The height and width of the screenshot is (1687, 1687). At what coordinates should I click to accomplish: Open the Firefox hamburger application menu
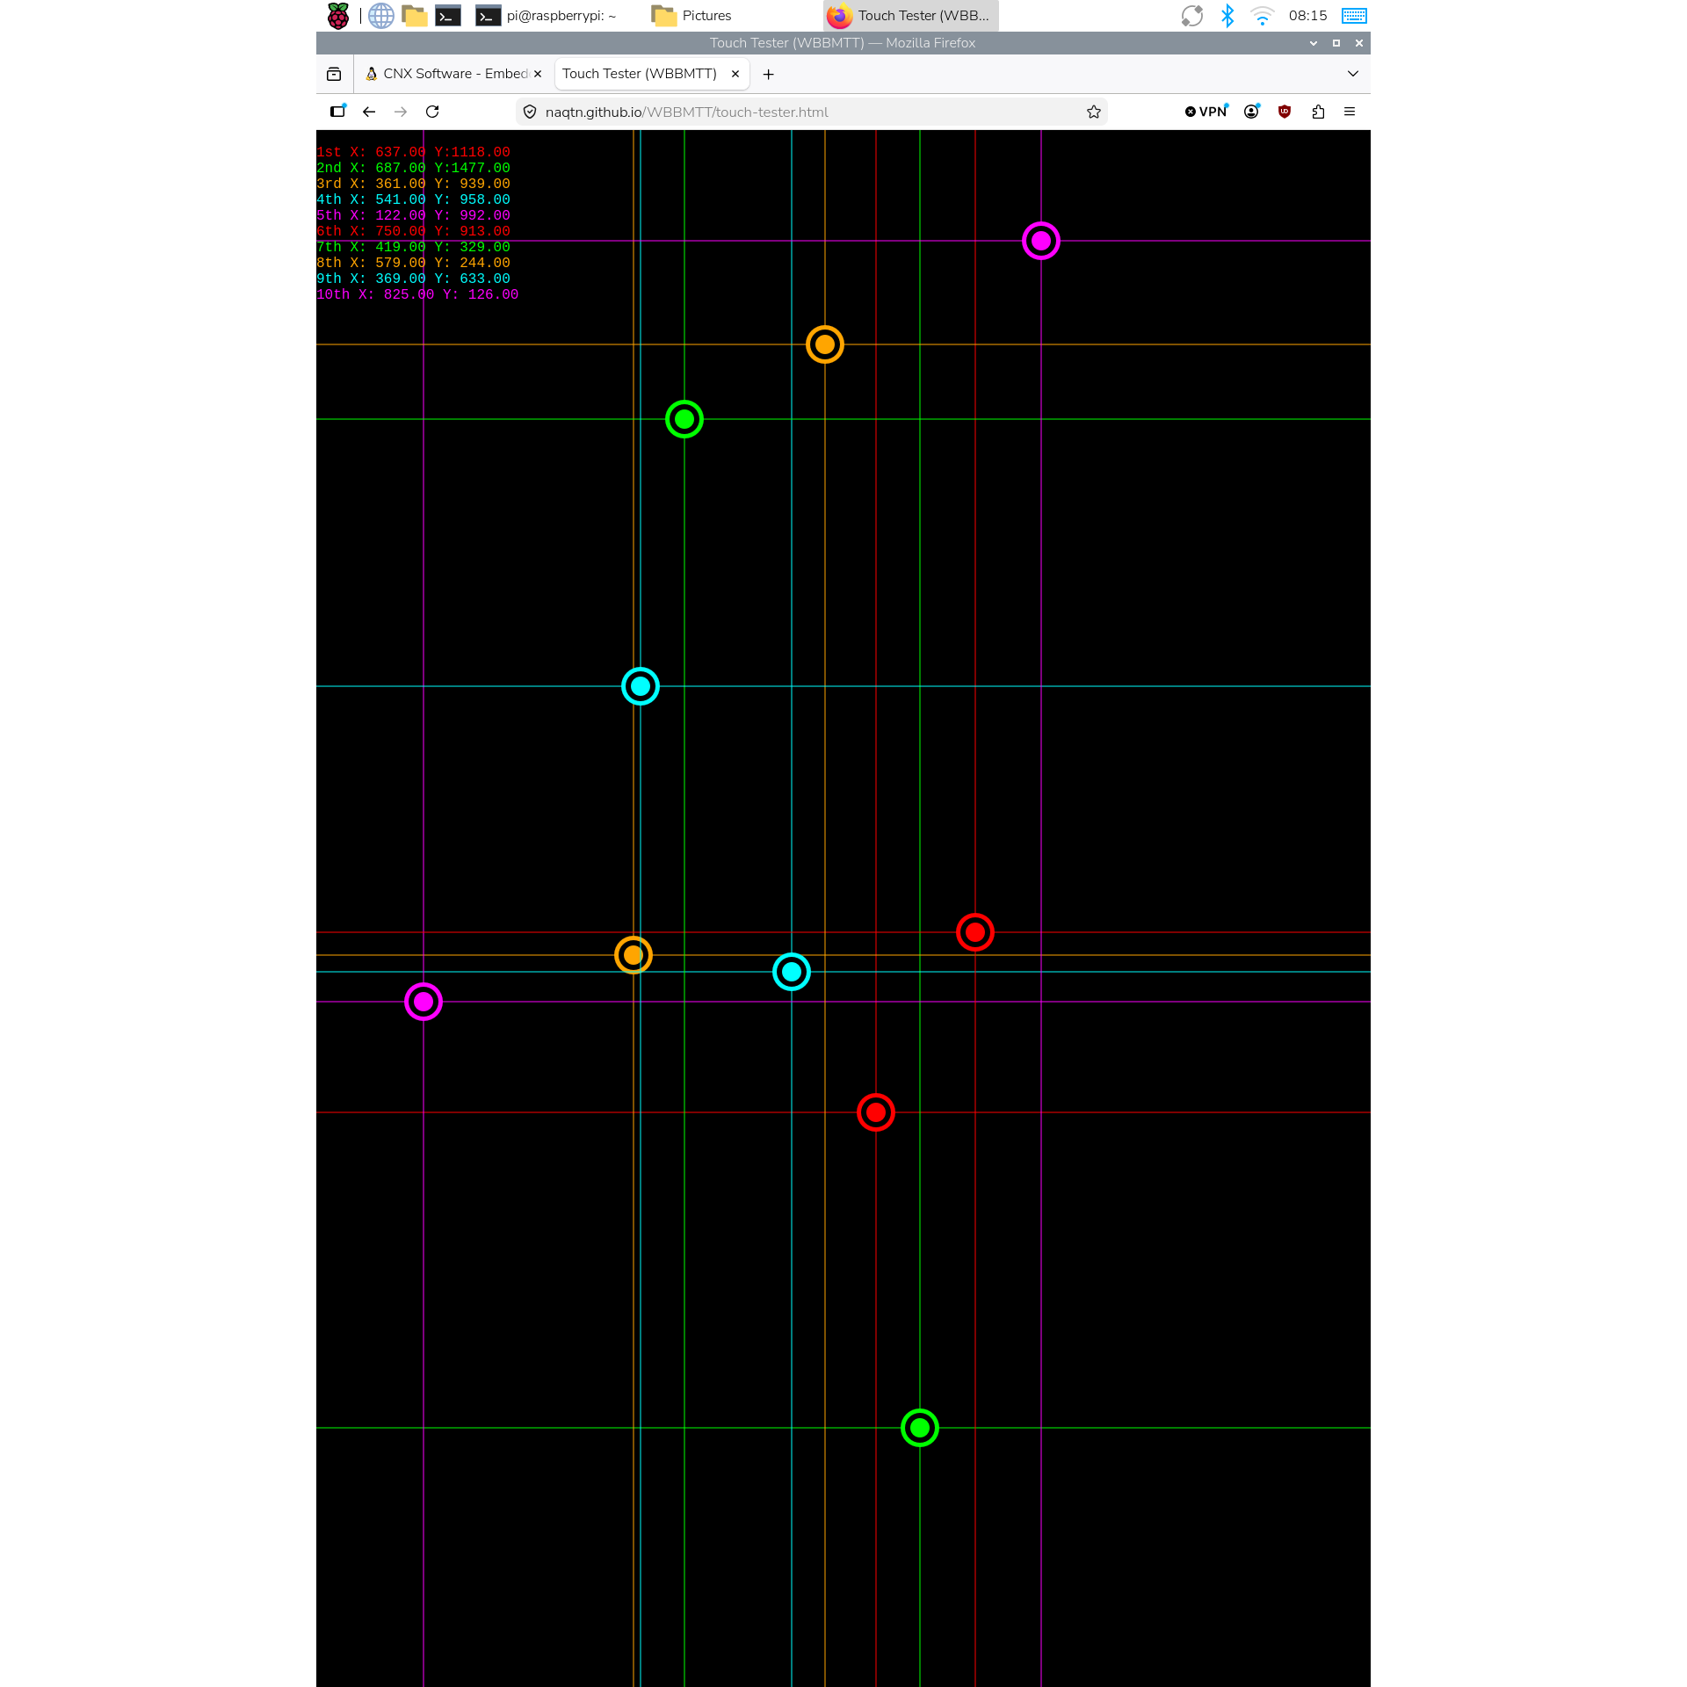[1350, 112]
